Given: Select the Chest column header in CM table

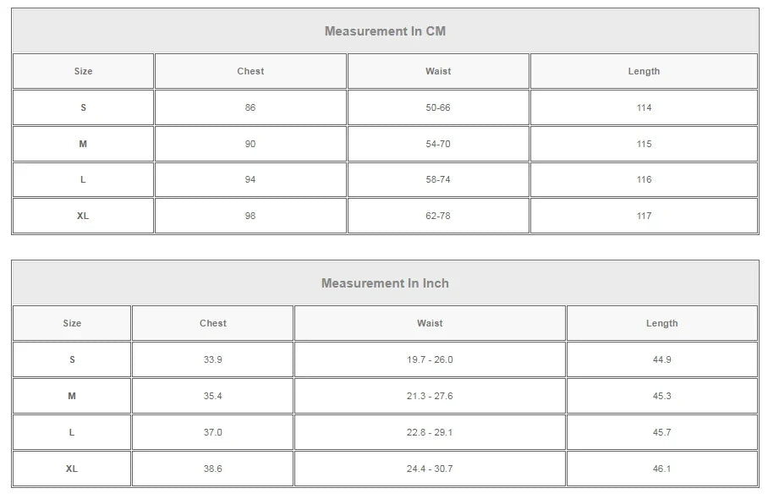Looking at the screenshot, I should [250, 71].
